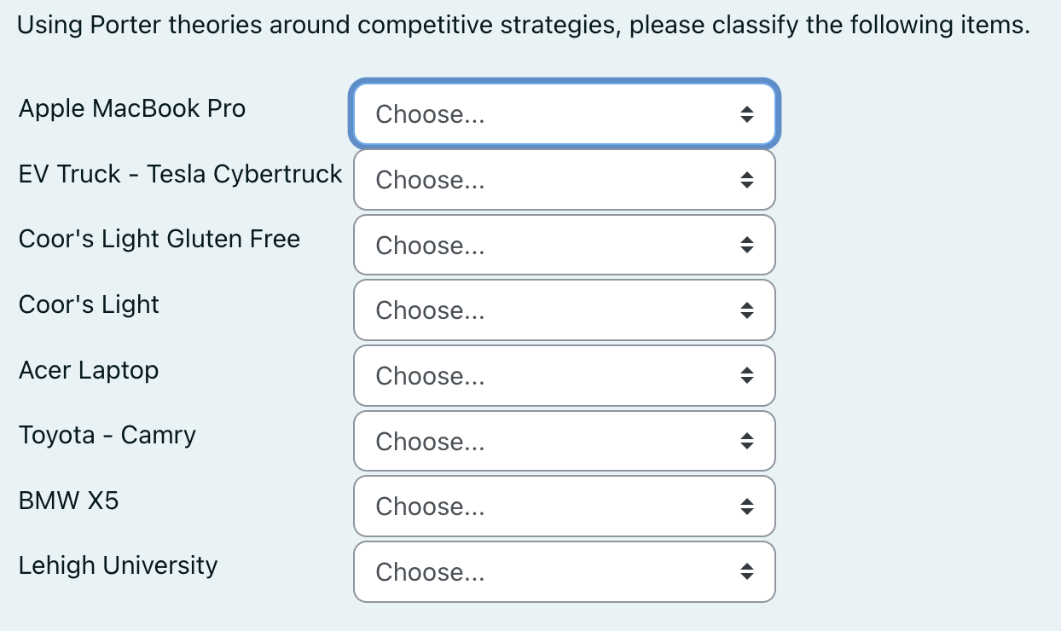Click the arrows icon on Apple MacBook Pro selector
This screenshot has height=631, width=1061.
(x=746, y=113)
